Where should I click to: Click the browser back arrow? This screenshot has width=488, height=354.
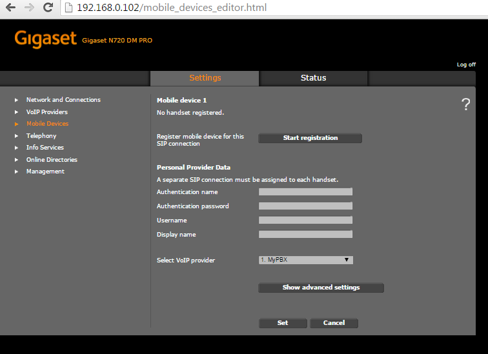pyautogui.click(x=10, y=8)
